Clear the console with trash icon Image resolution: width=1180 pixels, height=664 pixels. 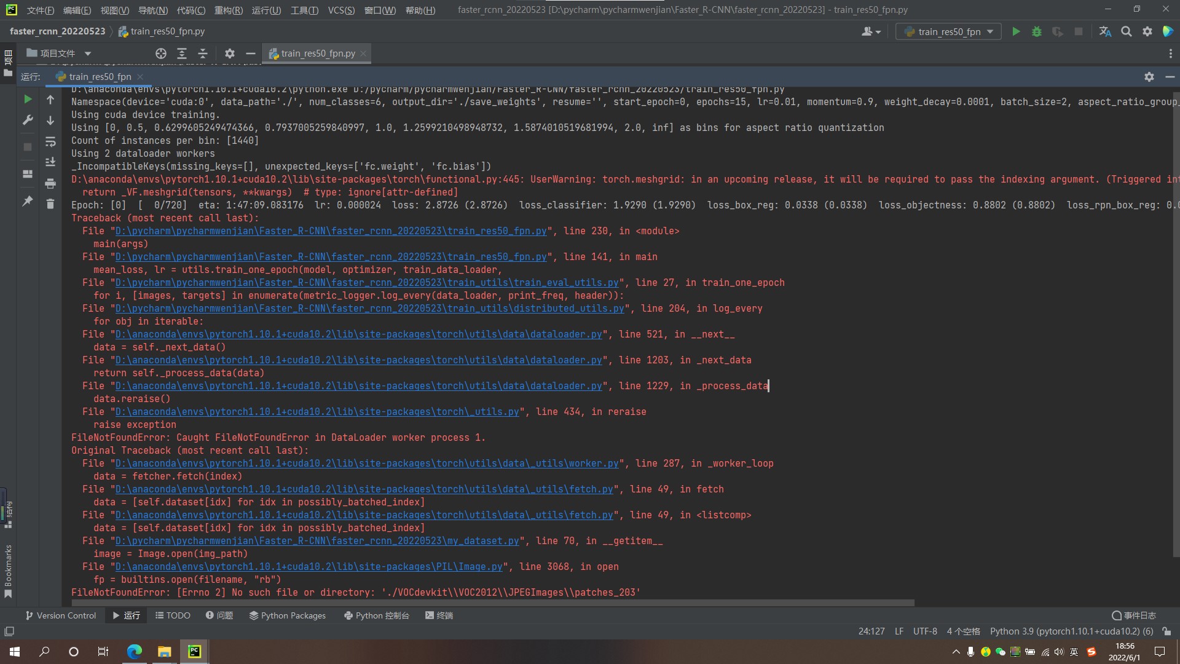tap(51, 204)
